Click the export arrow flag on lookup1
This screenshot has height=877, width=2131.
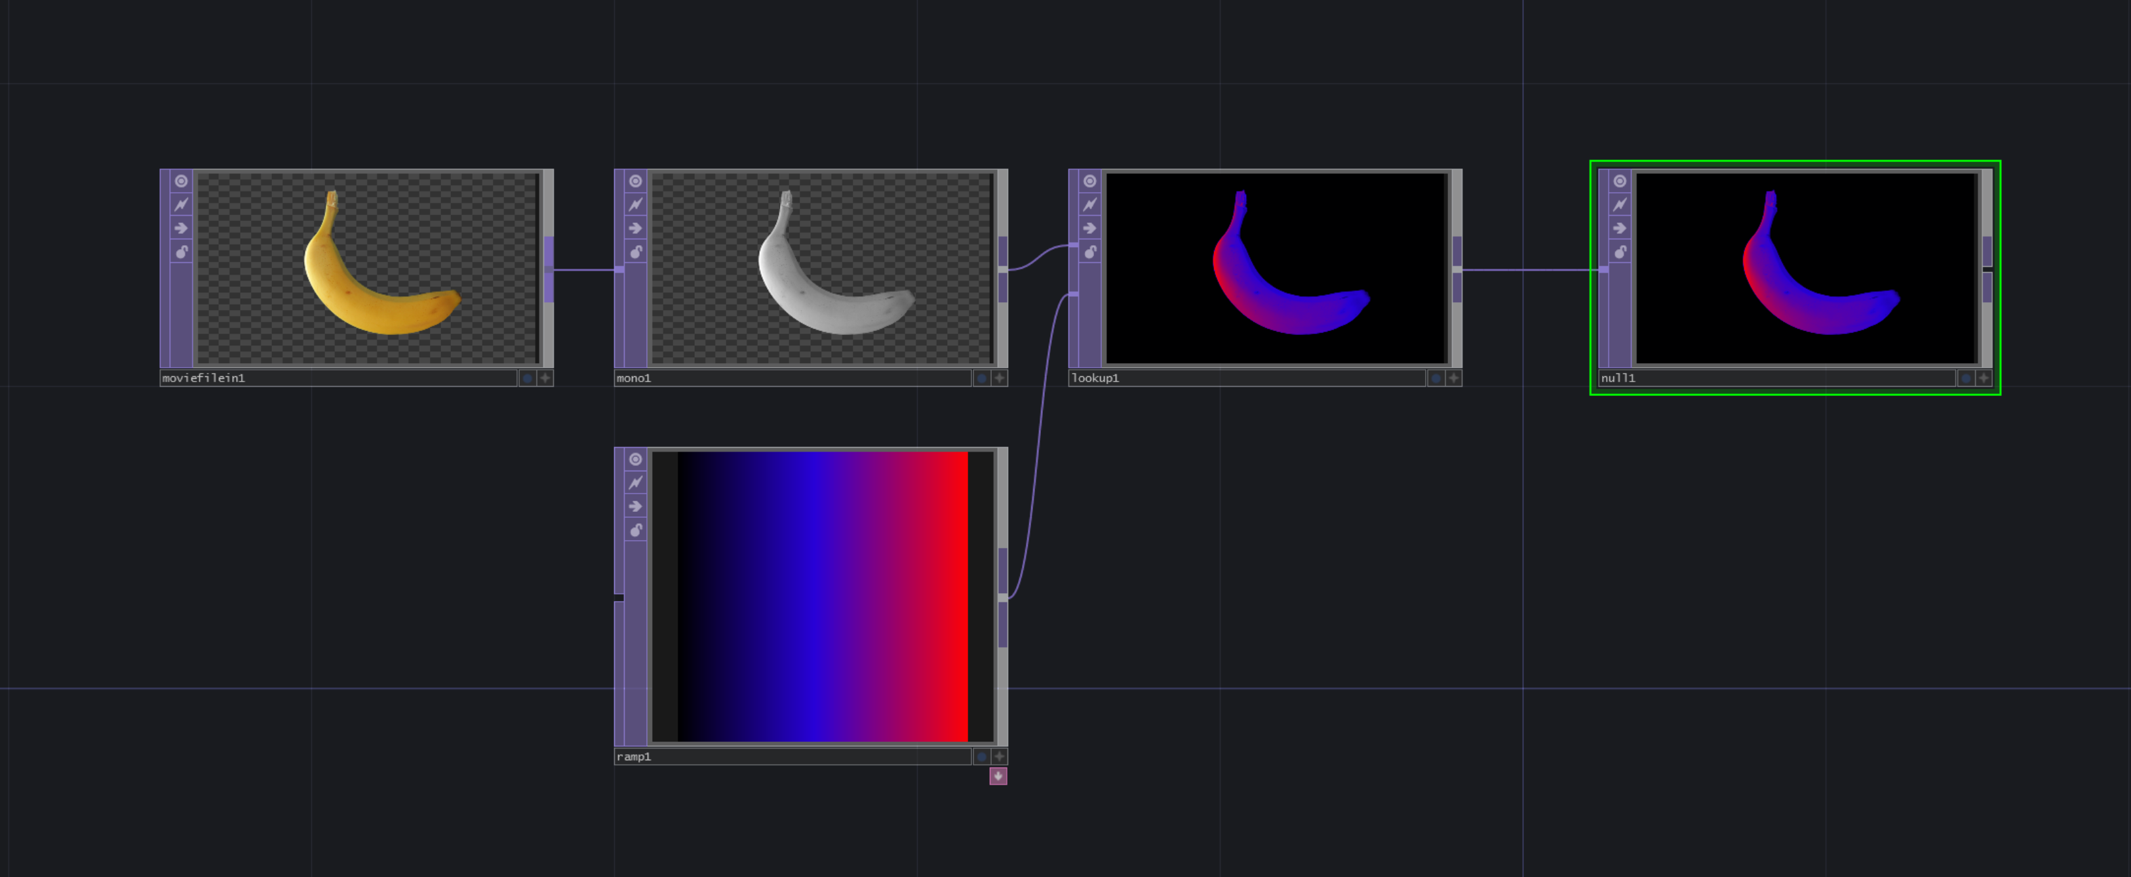point(1089,229)
